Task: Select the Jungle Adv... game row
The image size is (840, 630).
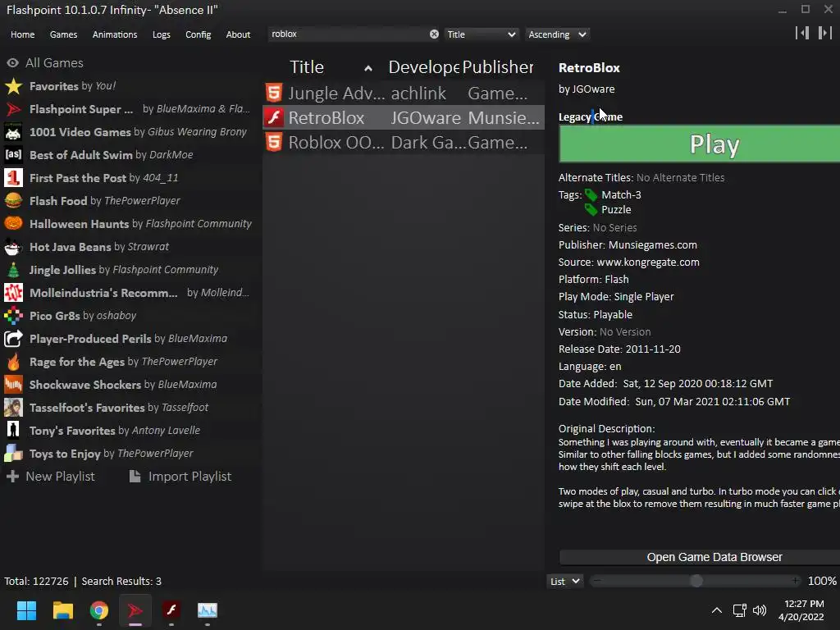Action: [404, 93]
